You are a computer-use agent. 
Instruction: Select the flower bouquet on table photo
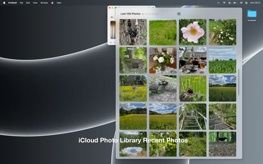(x=163, y=60)
